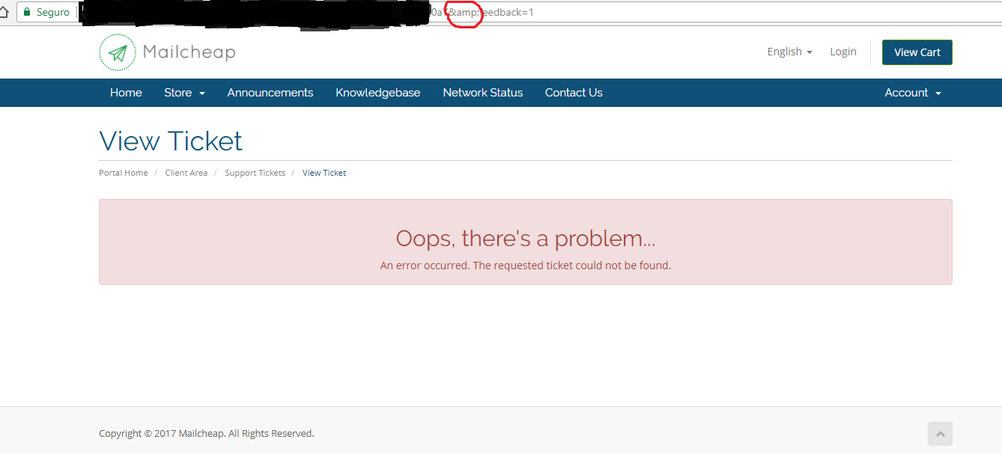1002x454 pixels.
Task: Open the Announcements page
Action: point(270,93)
